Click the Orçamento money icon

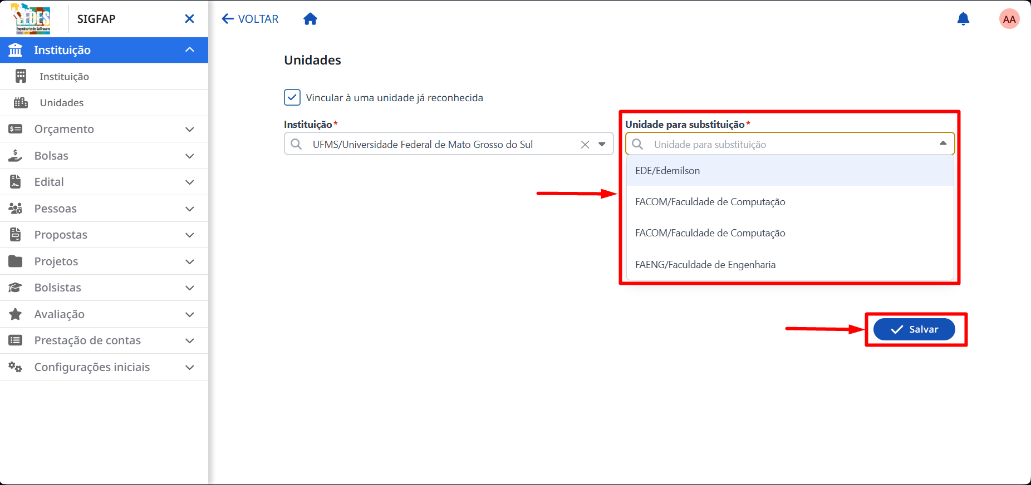tap(16, 129)
